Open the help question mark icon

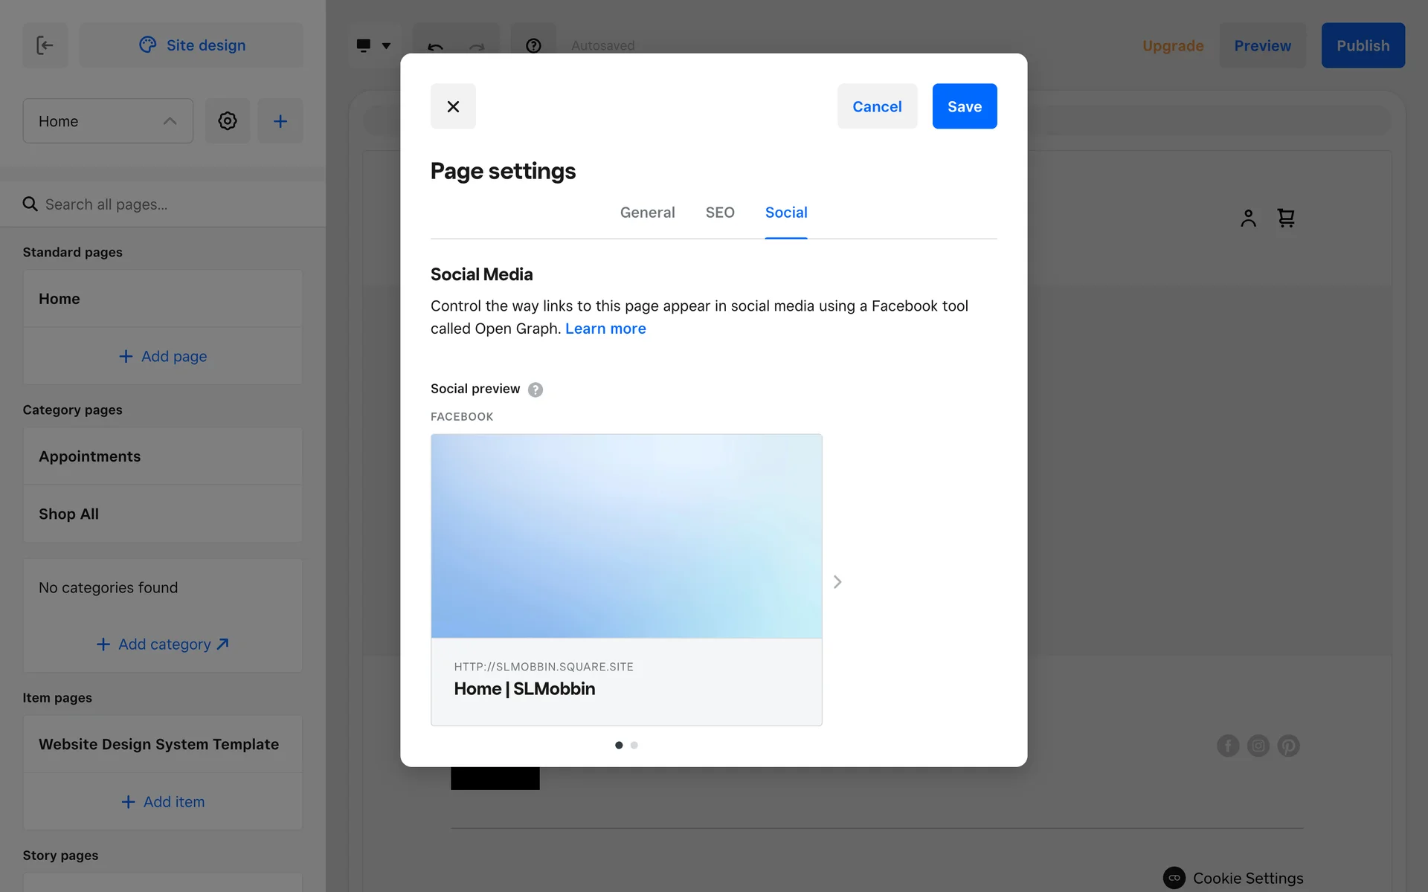533,45
